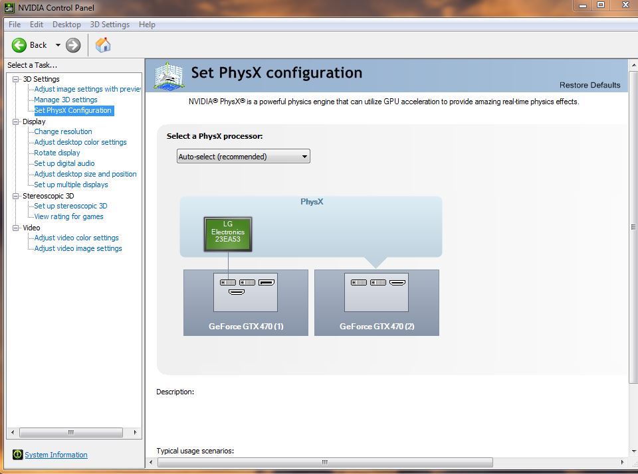
Task: Open Set up stereoscopic 3D
Action: (71, 206)
